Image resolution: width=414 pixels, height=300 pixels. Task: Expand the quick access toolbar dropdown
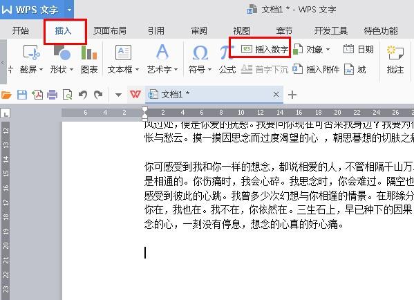(118, 95)
